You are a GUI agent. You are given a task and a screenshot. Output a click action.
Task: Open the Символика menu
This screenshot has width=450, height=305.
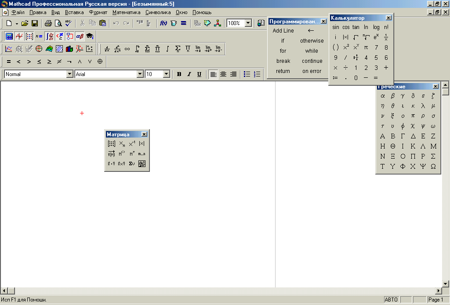point(158,12)
